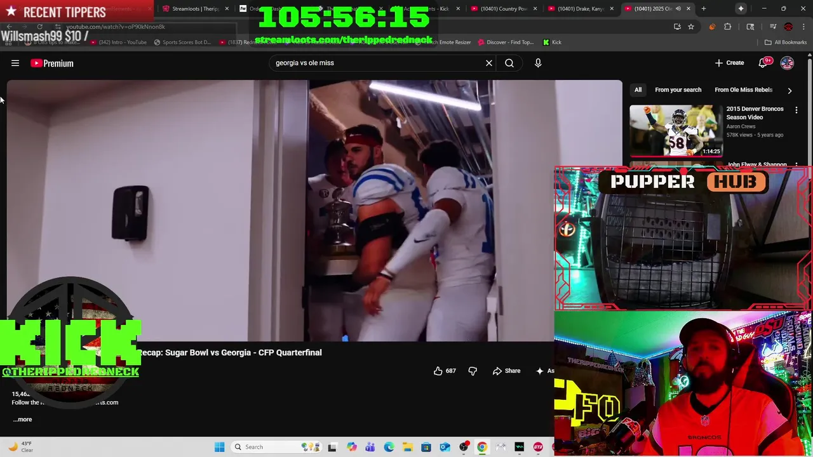Switch to the Streamloots browser tab
The image size is (813, 457).
(195, 8)
